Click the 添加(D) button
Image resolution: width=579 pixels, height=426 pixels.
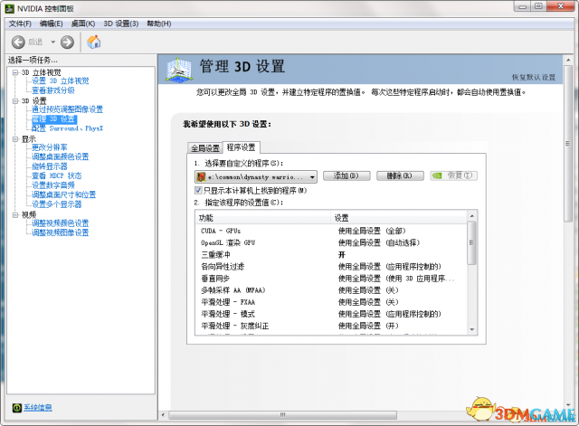pos(346,176)
